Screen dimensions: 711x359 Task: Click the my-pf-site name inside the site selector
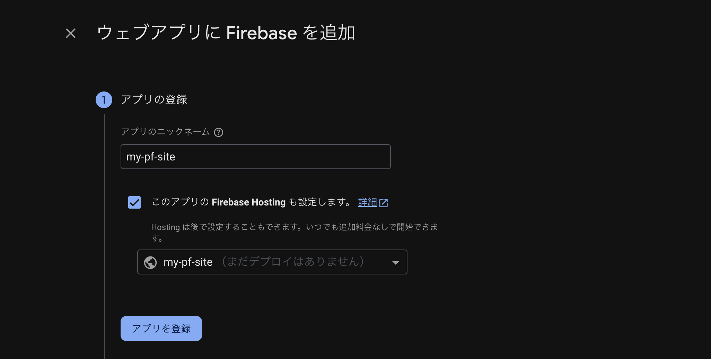coord(188,262)
